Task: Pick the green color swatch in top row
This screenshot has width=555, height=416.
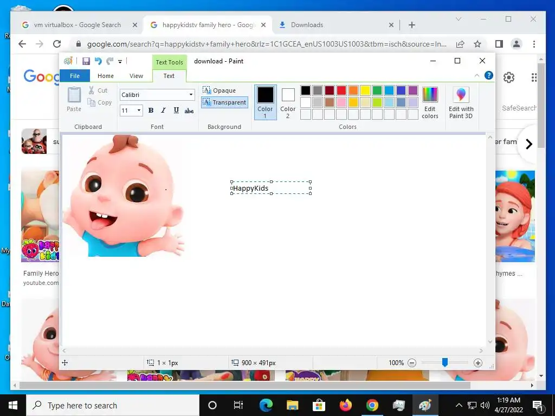Action: pos(377,90)
